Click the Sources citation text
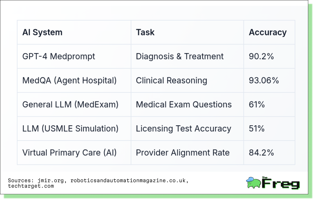 [98, 183]
